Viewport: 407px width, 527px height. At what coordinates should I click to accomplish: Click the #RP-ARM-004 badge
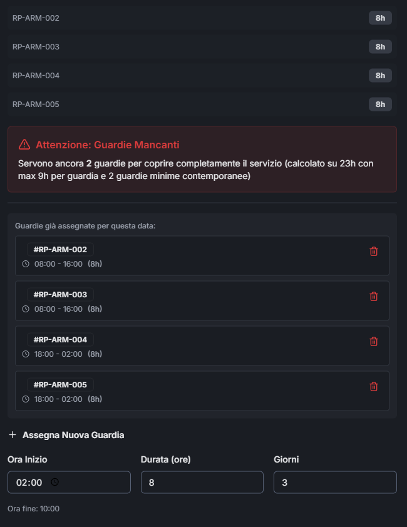pyautogui.click(x=60, y=340)
